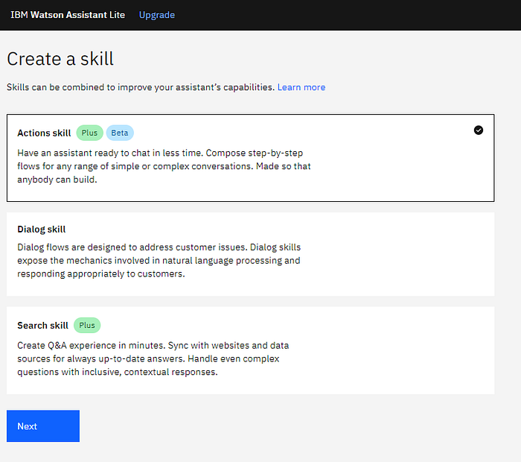Click the Plus badge on Search skill
The width and height of the screenshot is (521, 462).
[x=87, y=326]
